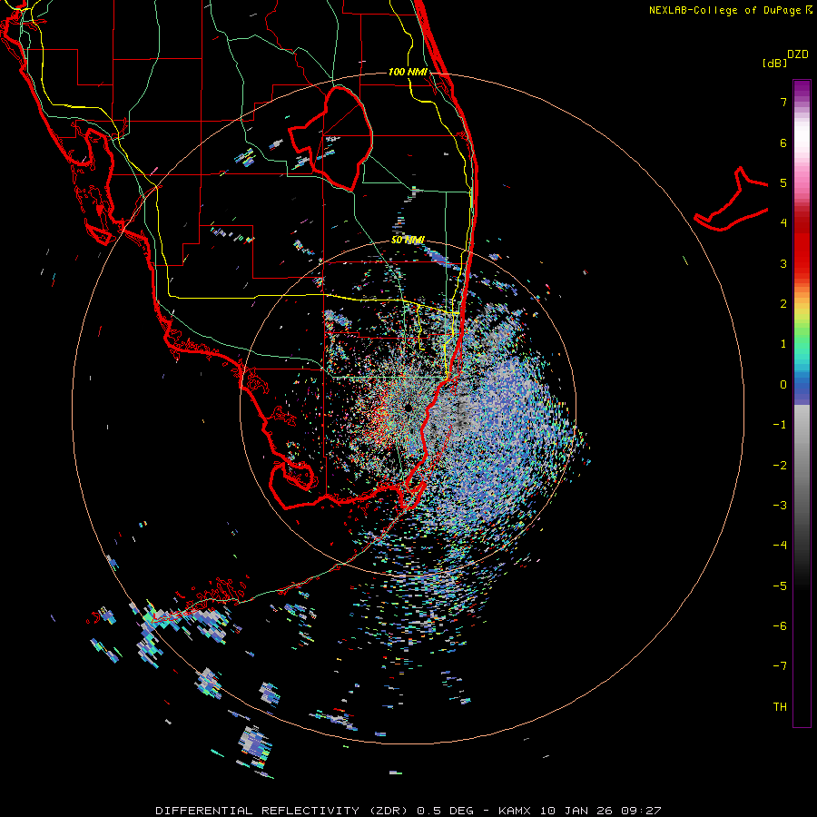817x817 pixels.
Task: Select the -5 dB scale label
Action: click(x=780, y=586)
